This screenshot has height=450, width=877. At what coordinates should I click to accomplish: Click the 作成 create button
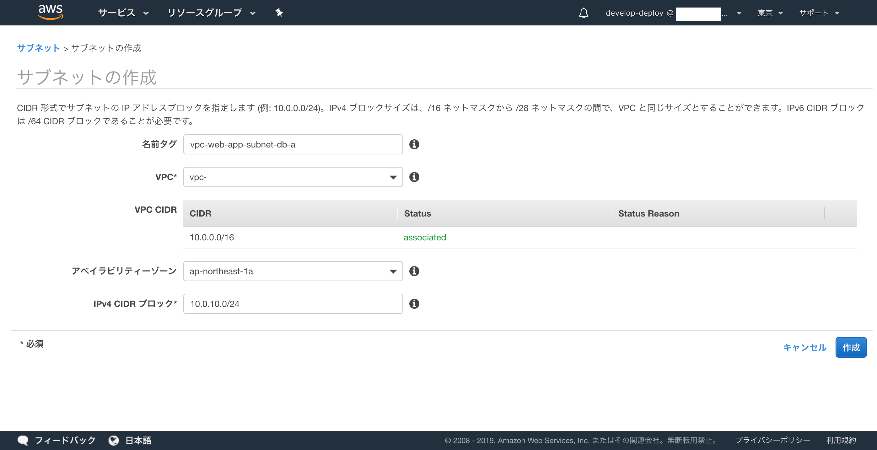pos(850,347)
